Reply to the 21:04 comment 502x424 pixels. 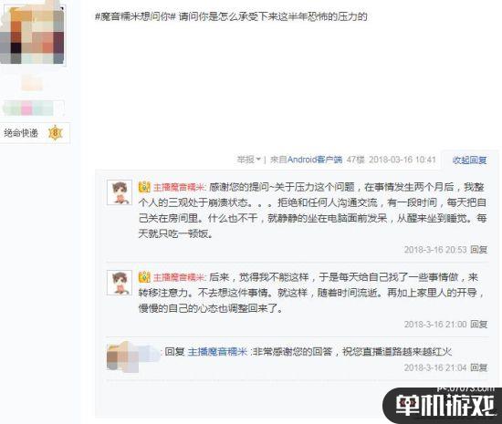[479, 367]
